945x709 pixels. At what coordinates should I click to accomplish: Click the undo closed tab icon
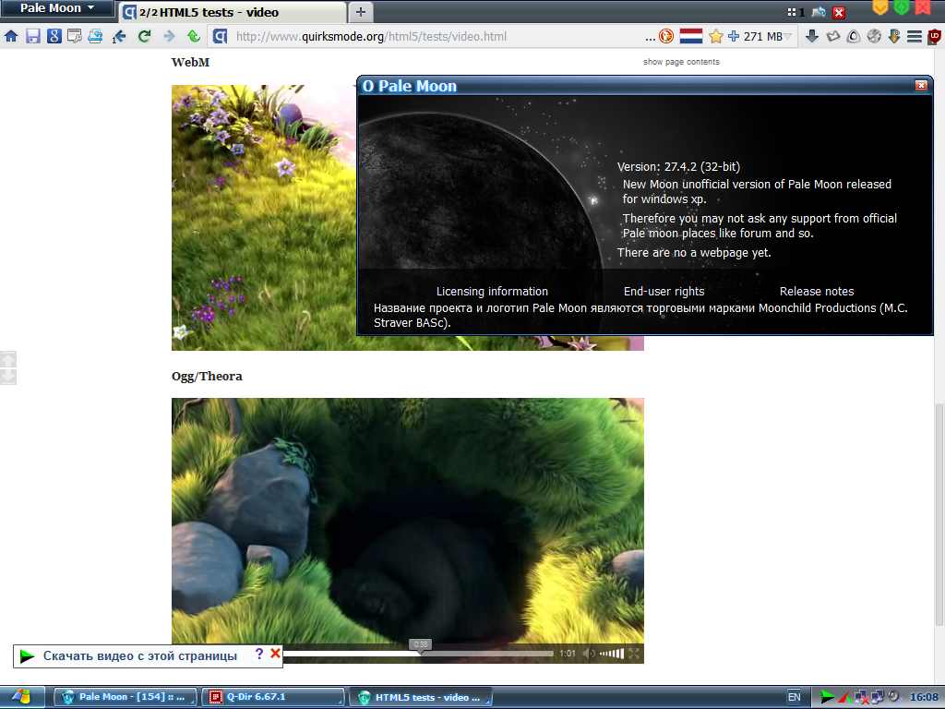coord(819,12)
